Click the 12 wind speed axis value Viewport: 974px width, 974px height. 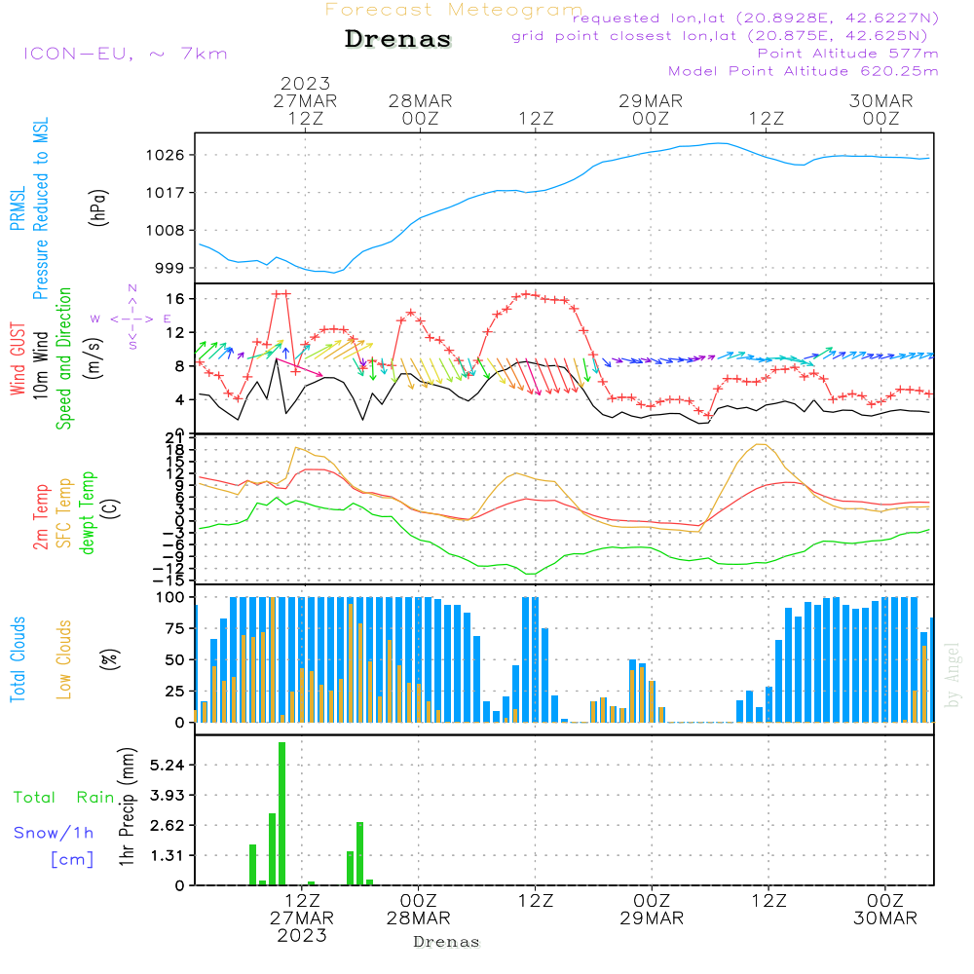[x=175, y=332]
